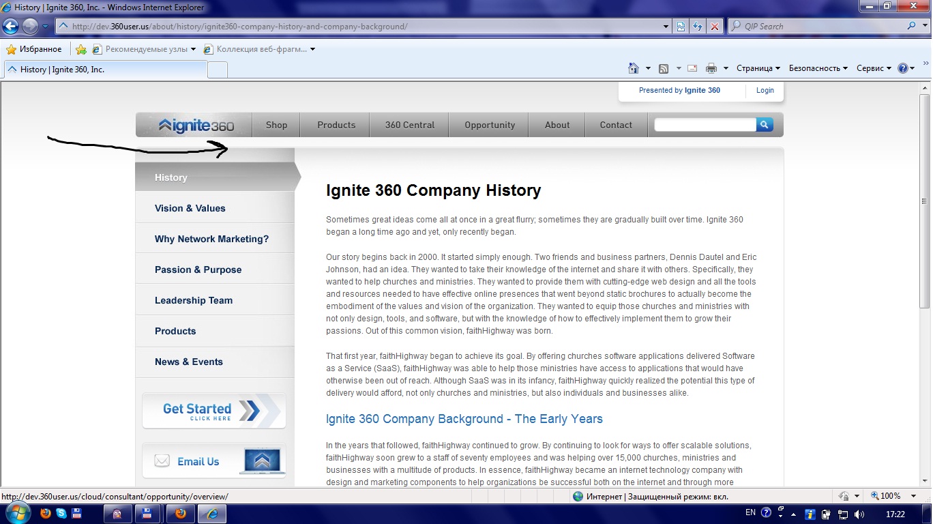933x524 pixels.
Task: Launch Skype from the quick launch bar
Action: point(61,513)
